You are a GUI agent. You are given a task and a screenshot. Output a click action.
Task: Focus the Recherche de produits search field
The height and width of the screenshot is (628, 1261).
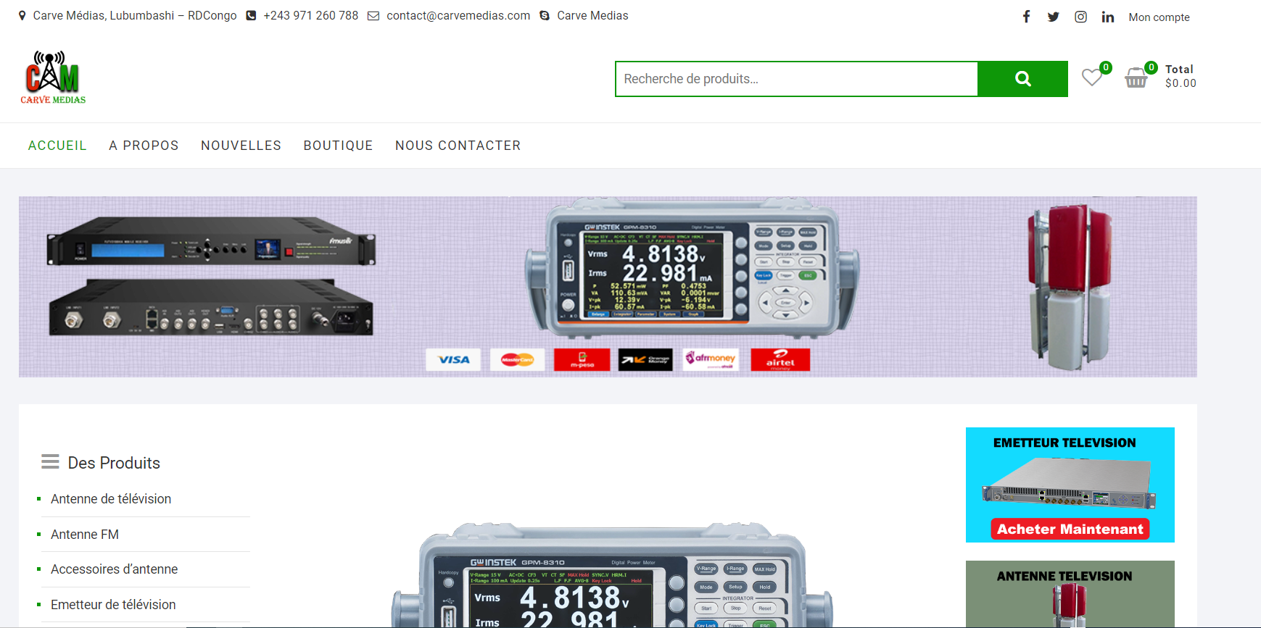pos(796,79)
